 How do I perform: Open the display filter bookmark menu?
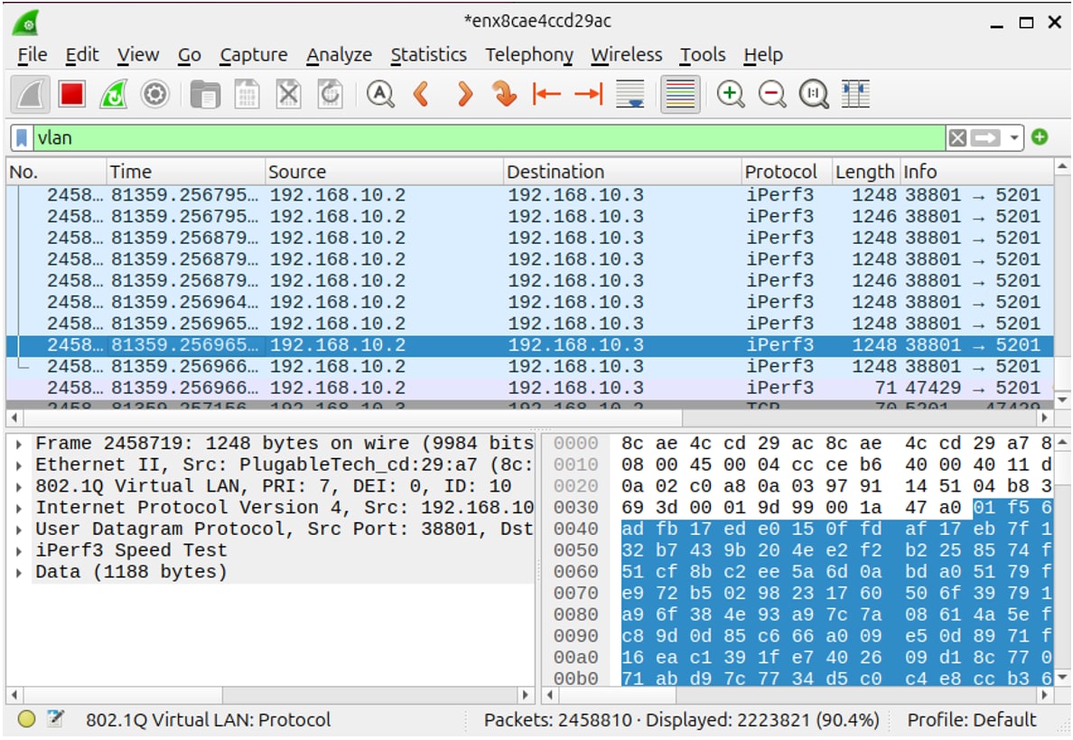pos(23,138)
